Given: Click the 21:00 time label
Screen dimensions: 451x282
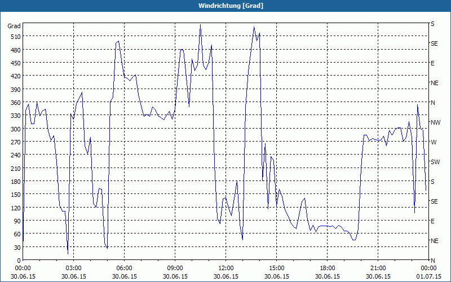Looking at the screenshot, I should tap(378, 268).
